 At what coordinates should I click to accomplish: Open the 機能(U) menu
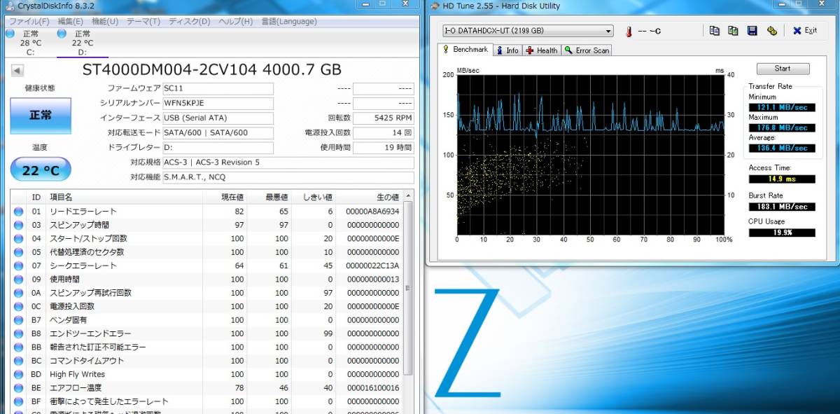(105, 21)
